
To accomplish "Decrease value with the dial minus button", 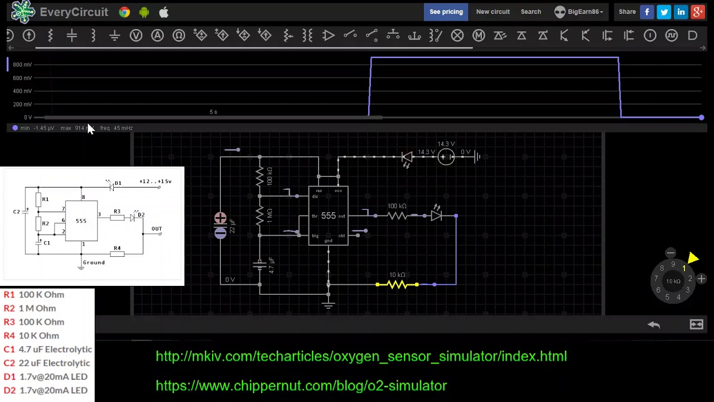I will click(670, 253).
